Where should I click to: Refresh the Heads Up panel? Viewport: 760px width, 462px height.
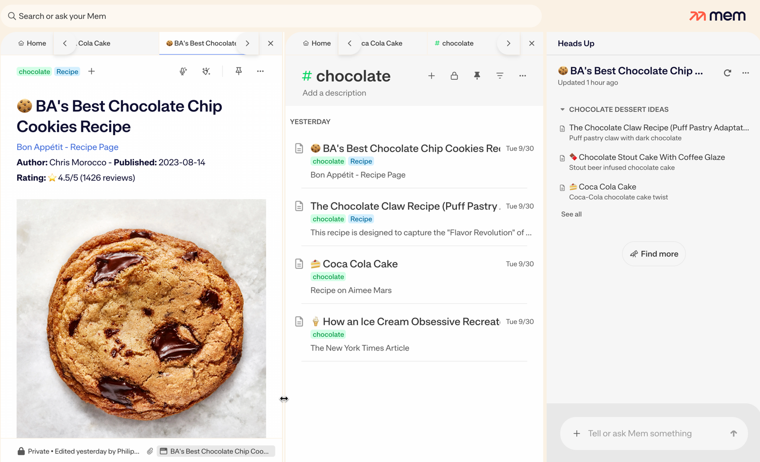click(727, 73)
